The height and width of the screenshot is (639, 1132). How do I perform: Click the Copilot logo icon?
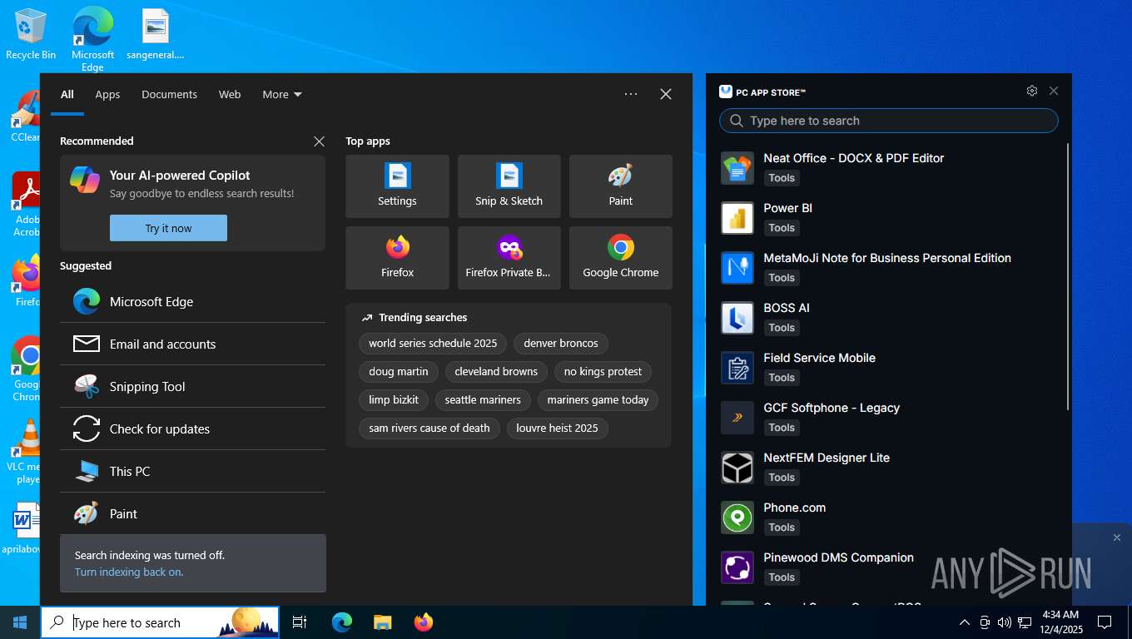tap(85, 179)
